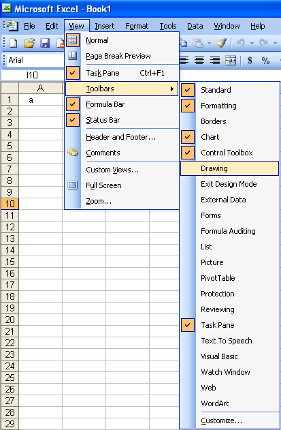Open the Undo history dropdown arrow
The width and height of the screenshot is (281, 430).
(x=252, y=43)
